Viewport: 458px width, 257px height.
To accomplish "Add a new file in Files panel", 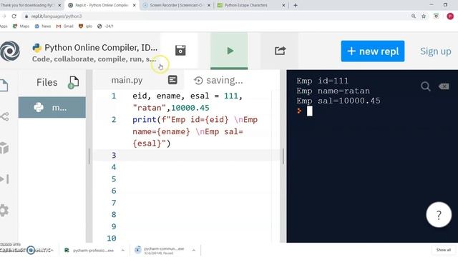I will point(73,82).
